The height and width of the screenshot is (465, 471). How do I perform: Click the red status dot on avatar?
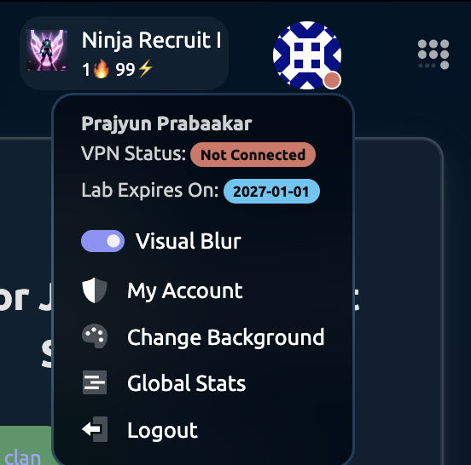click(x=332, y=80)
